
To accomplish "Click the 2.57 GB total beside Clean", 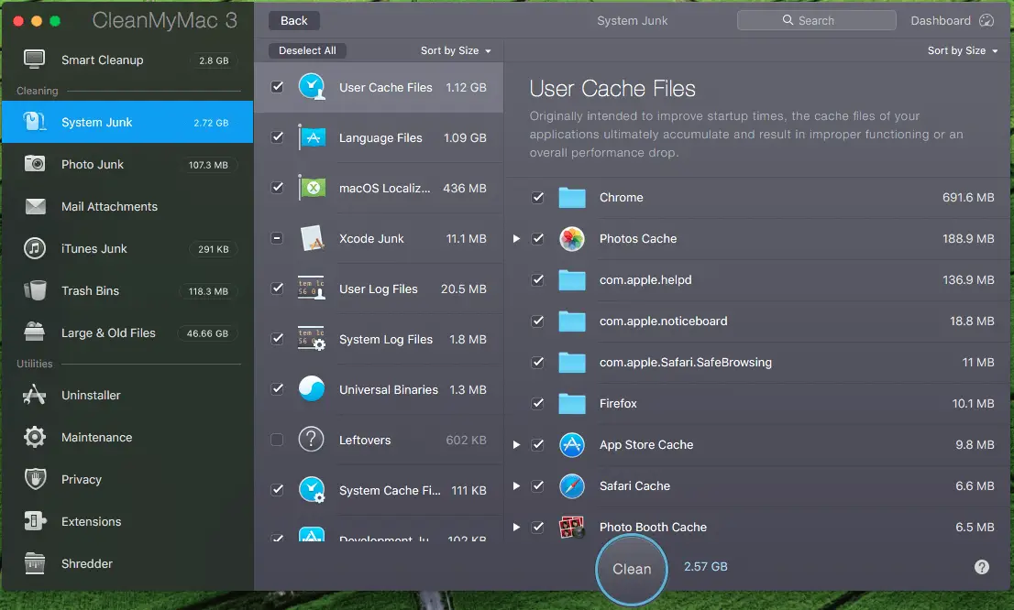I will (706, 567).
